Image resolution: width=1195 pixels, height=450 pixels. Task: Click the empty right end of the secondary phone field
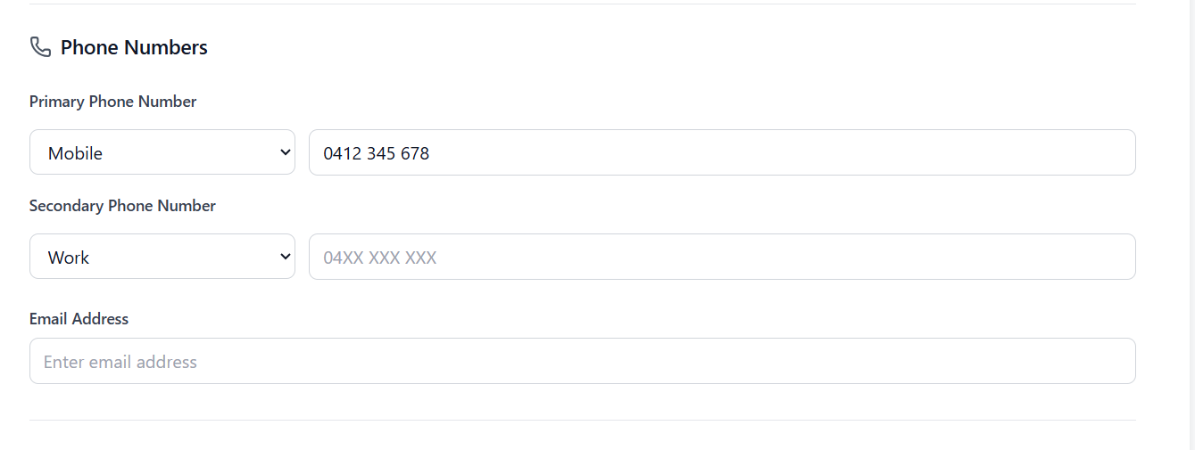(x=1071, y=257)
